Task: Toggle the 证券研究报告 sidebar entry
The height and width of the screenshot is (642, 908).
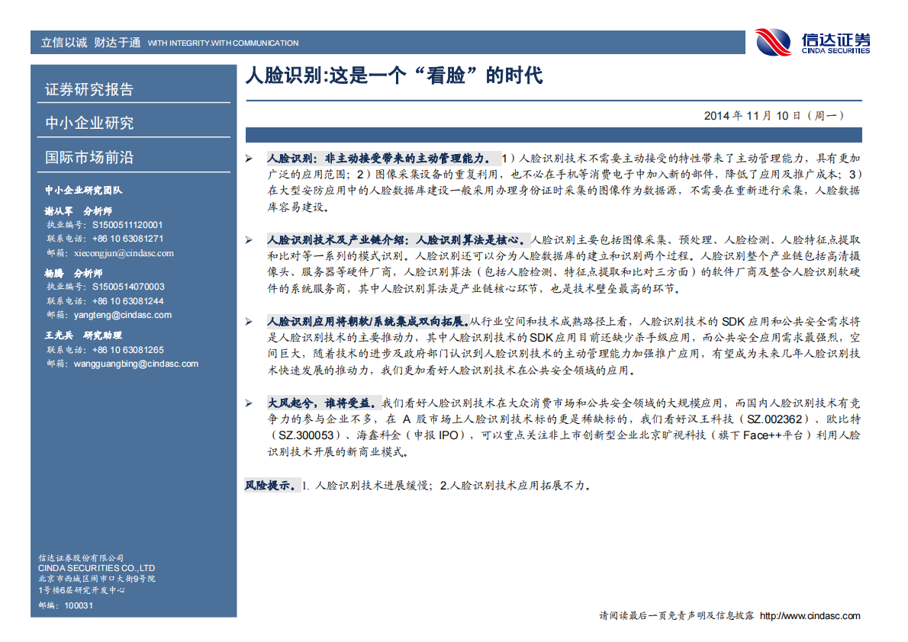Action: click(89, 90)
